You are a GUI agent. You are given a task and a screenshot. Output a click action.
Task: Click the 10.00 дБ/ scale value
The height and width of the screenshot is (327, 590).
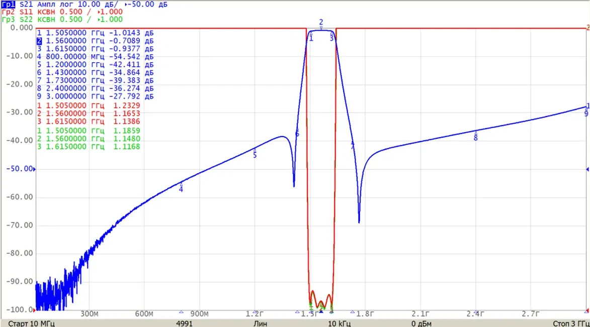(98, 4)
